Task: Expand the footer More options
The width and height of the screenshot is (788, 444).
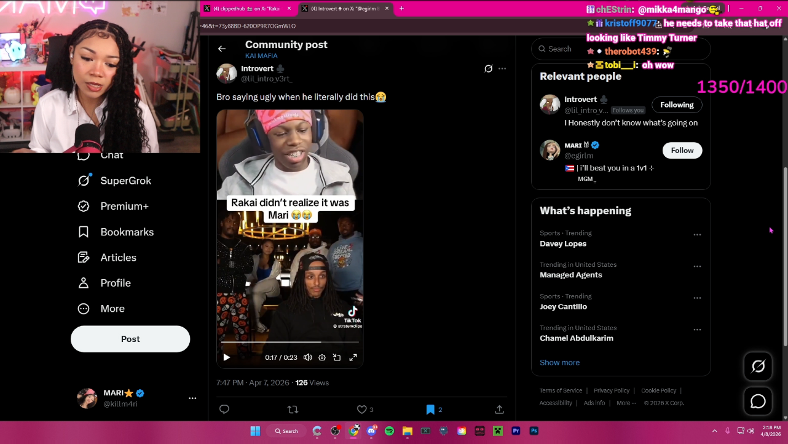Action: pyautogui.click(x=626, y=403)
